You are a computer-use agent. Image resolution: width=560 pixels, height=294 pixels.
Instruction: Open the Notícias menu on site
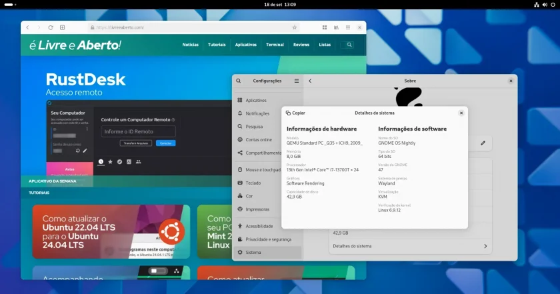pyautogui.click(x=191, y=45)
